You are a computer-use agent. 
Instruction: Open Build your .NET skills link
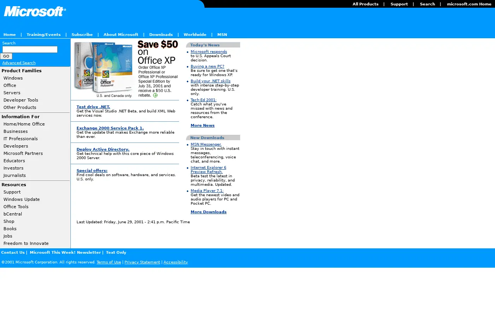coord(210,81)
